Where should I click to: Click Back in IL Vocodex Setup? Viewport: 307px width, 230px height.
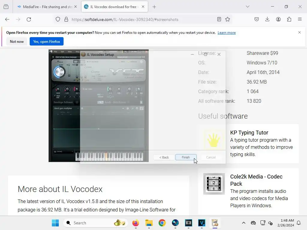pyautogui.click(x=164, y=157)
